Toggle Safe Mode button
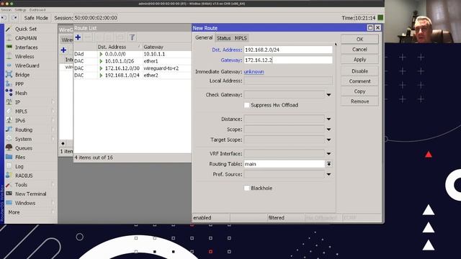 click(x=36, y=18)
